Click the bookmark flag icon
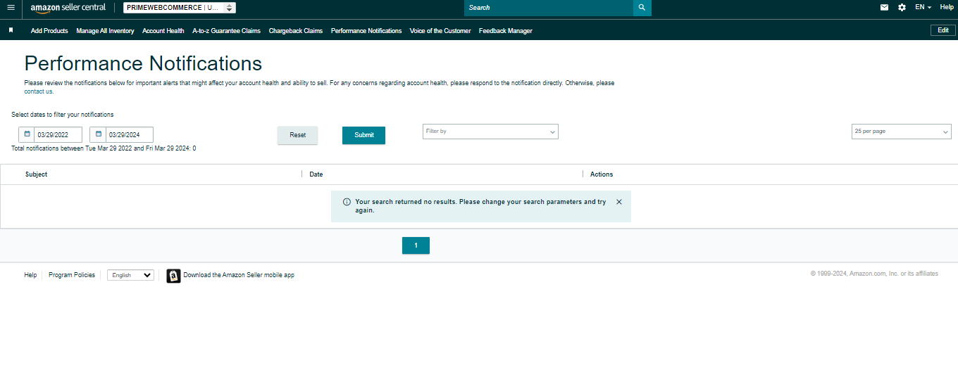 pos(11,30)
